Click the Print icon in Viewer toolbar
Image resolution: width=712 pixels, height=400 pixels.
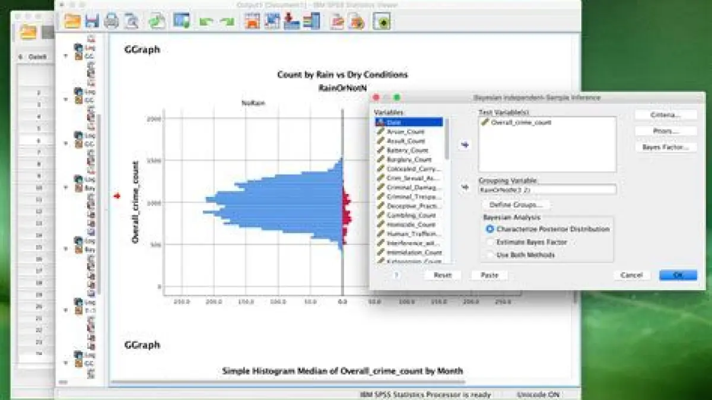[112, 21]
